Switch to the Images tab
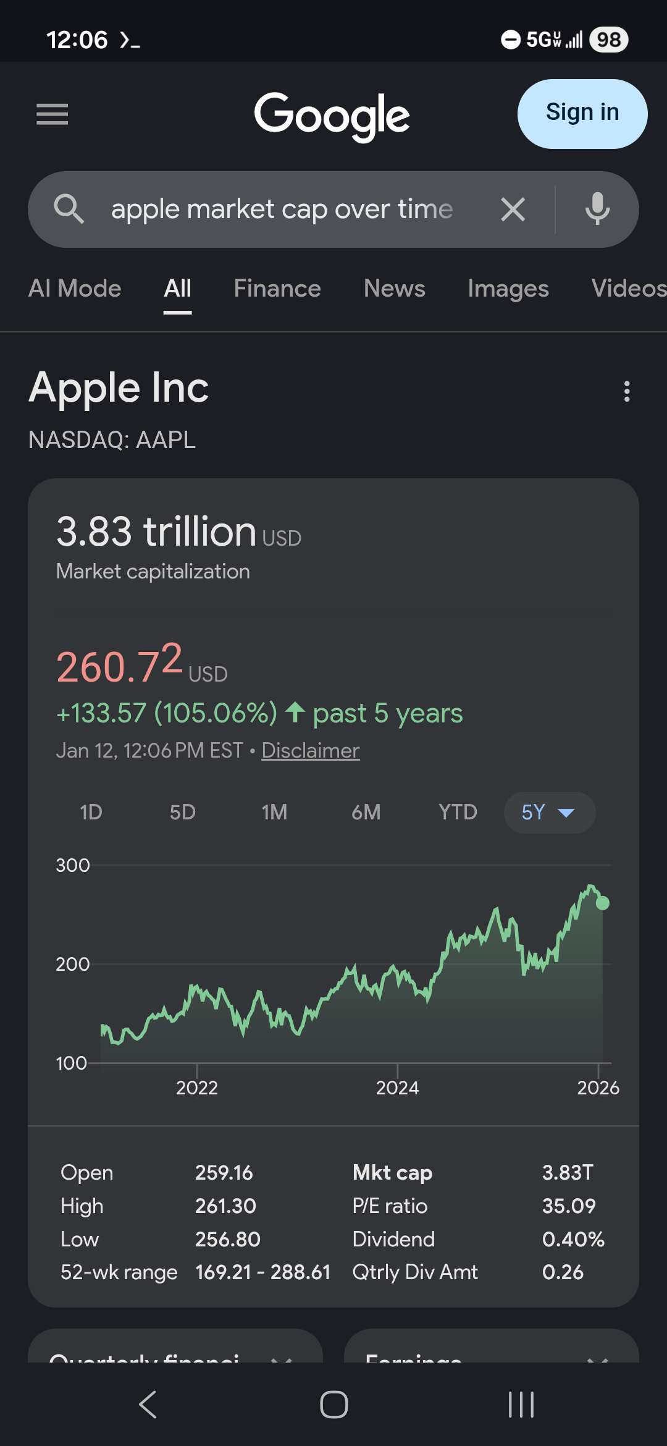 508,289
